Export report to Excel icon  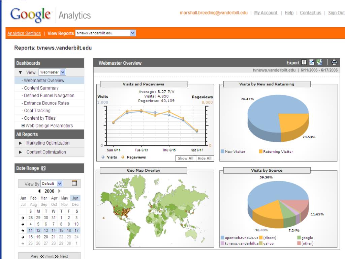[319, 62]
